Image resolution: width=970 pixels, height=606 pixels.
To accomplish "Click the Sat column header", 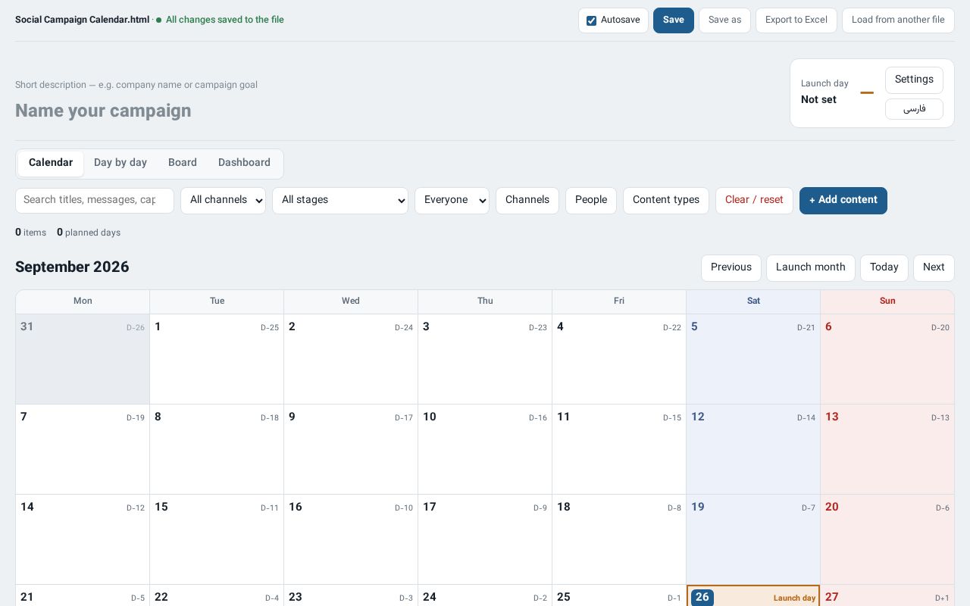I will coord(753,301).
